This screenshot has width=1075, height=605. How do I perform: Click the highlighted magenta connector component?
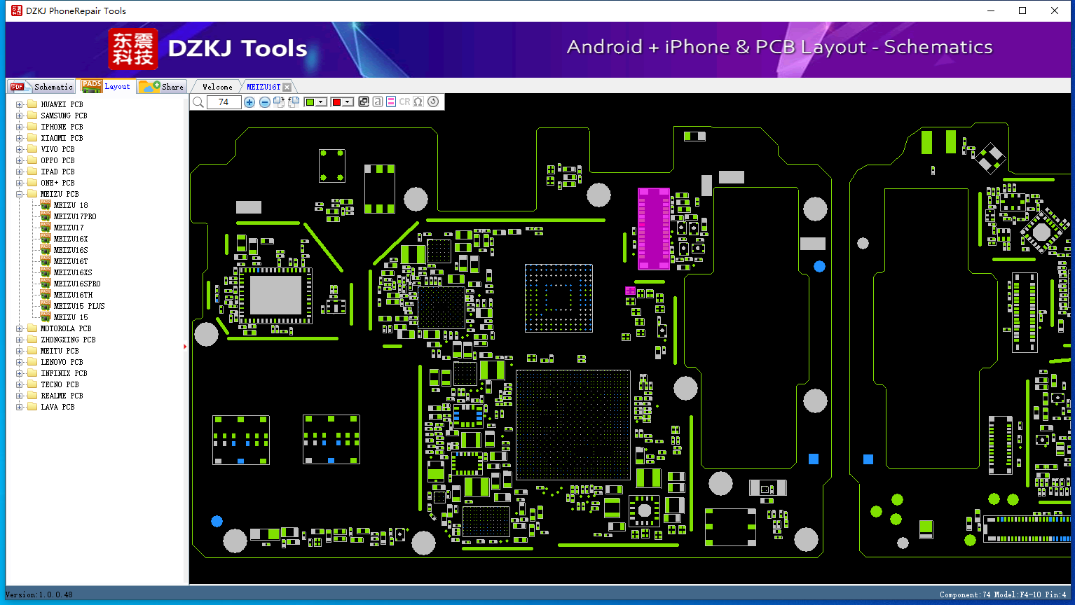click(654, 229)
